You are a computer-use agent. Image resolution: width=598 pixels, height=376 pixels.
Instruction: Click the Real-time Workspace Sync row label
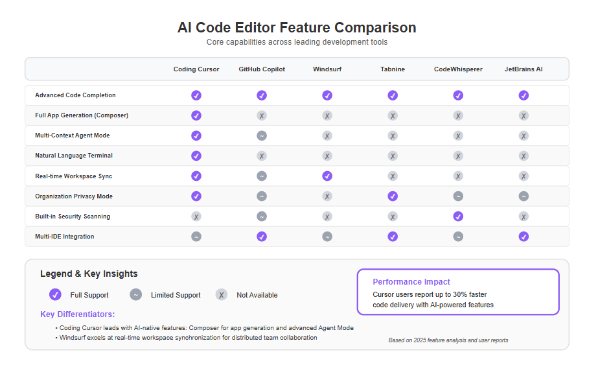click(x=74, y=176)
